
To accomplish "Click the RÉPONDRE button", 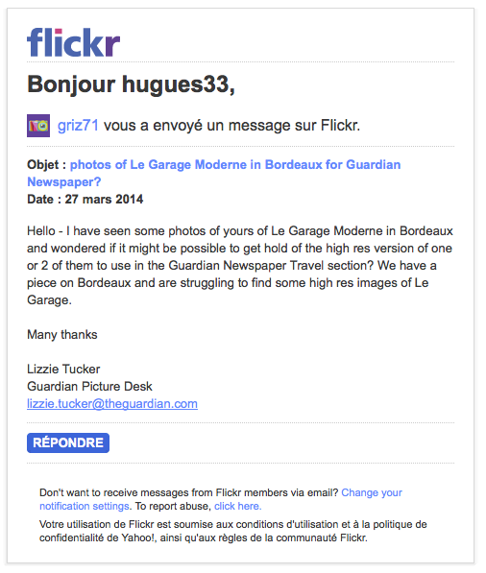I will pyautogui.click(x=68, y=442).
